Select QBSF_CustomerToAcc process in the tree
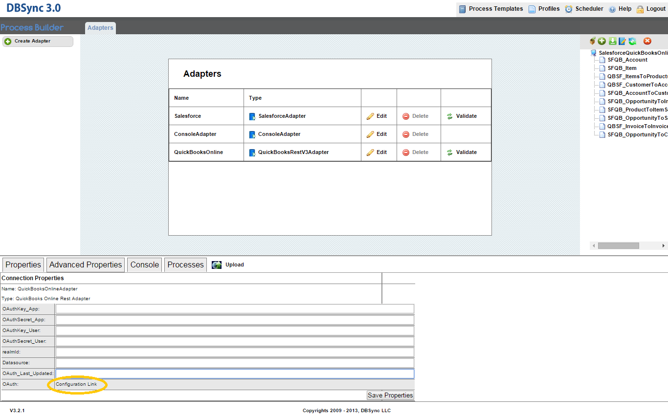The height and width of the screenshot is (419, 668). (638, 85)
